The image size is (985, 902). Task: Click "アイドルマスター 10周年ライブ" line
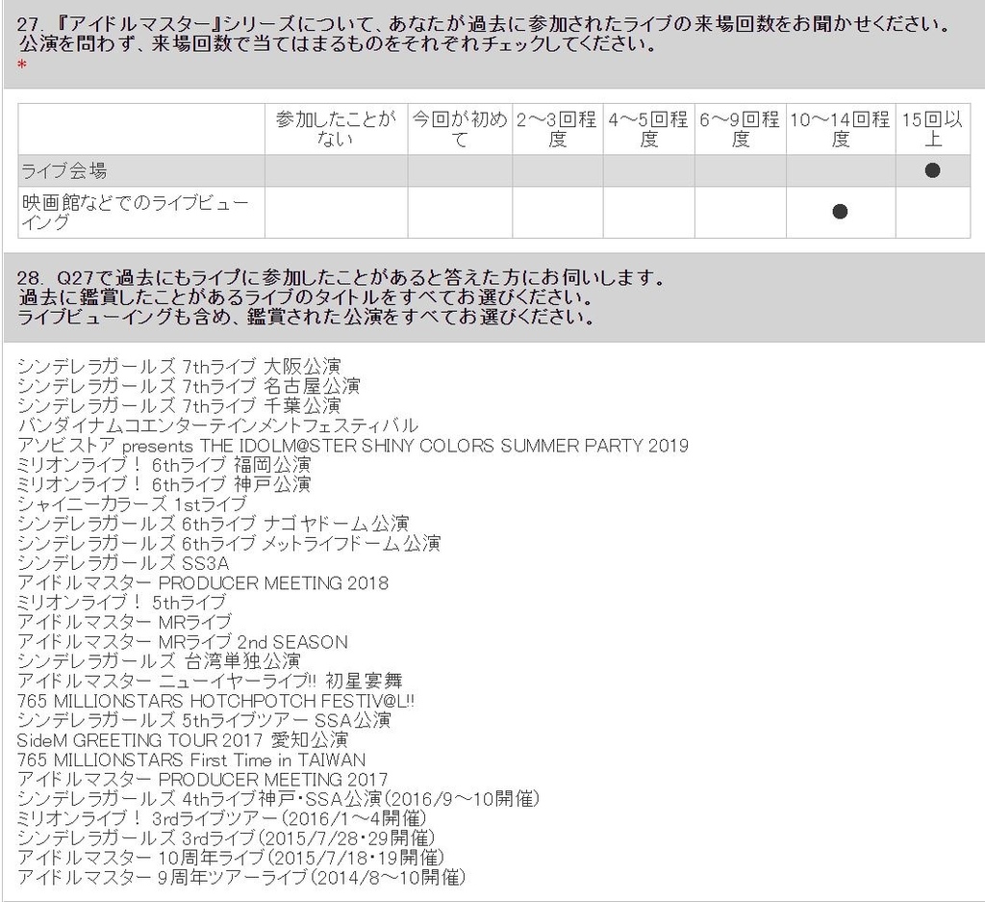231,858
